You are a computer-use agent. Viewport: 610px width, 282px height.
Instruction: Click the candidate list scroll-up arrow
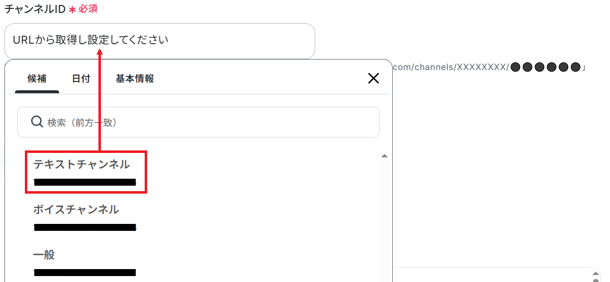384,156
